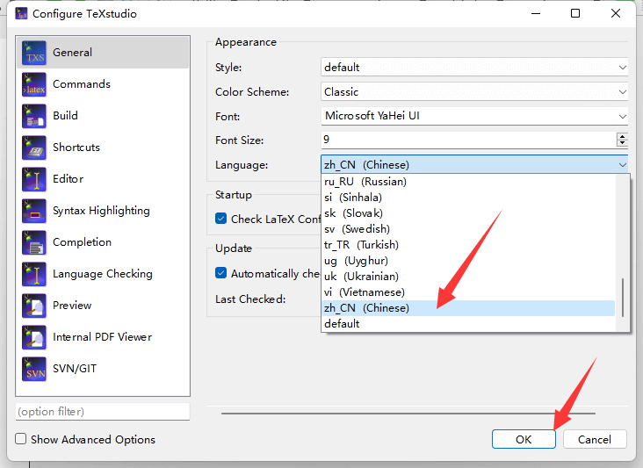Open Syntax Highlighting settings
This screenshot has width=643, height=468.
coord(103,210)
